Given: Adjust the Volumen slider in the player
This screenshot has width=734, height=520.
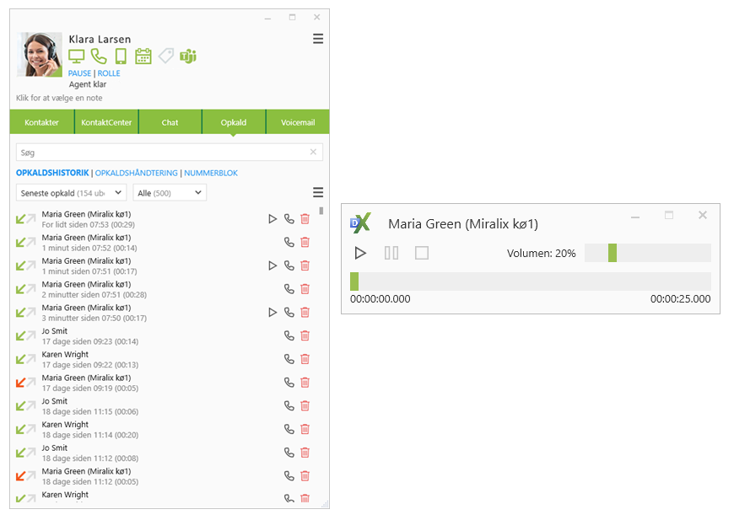Looking at the screenshot, I should pos(648,253).
